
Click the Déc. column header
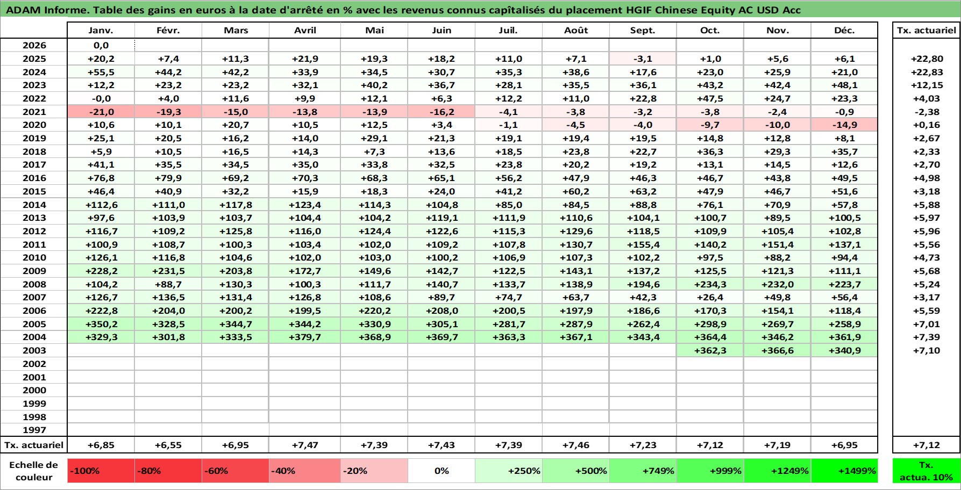844,31
